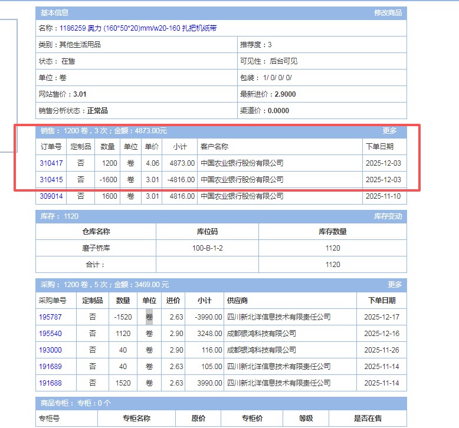Viewport: 459px width, 428px height.
Task: Click the 供应商 column header in purchase table
Action: click(237, 301)
